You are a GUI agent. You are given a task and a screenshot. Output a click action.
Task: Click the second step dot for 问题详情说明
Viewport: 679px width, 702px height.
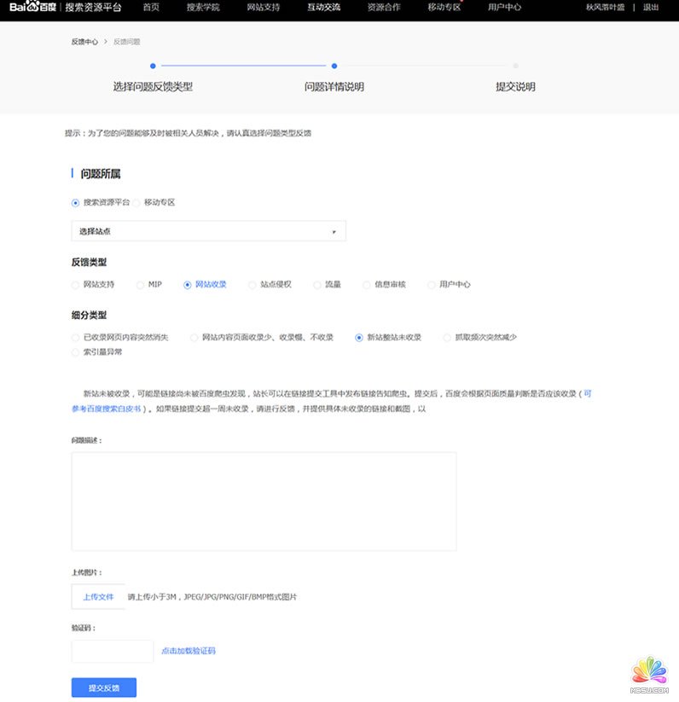point(334,65)
